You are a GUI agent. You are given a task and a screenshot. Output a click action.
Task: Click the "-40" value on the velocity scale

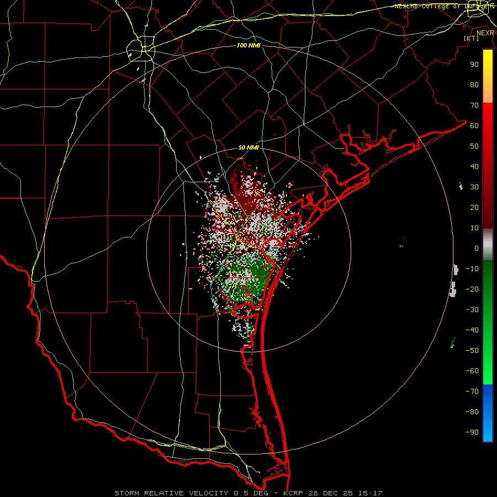[x=472, y=330]
